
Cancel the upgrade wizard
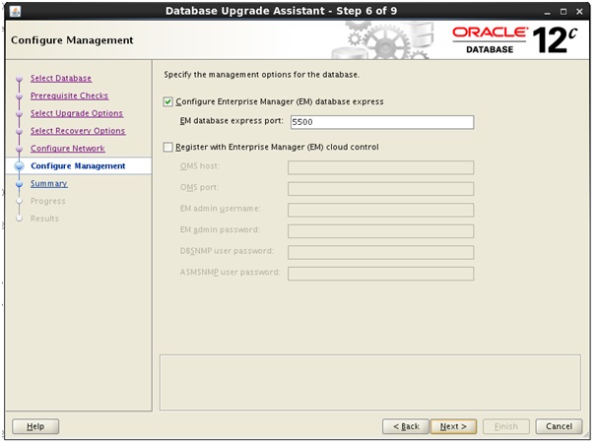click(x=559, y=426)
